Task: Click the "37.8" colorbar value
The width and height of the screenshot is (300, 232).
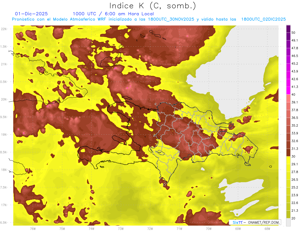Action: [295, 110]
